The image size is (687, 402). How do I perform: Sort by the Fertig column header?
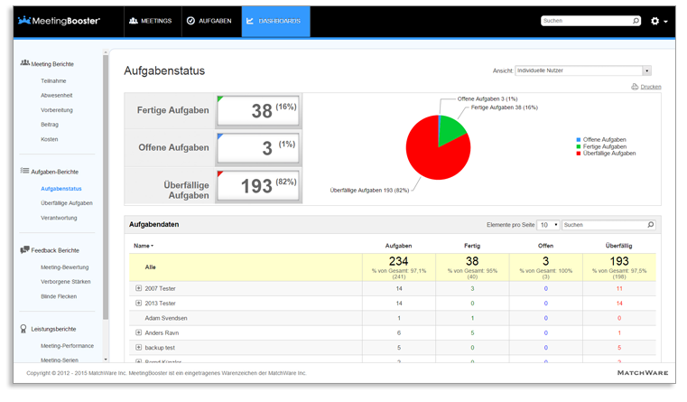(472, 246)
